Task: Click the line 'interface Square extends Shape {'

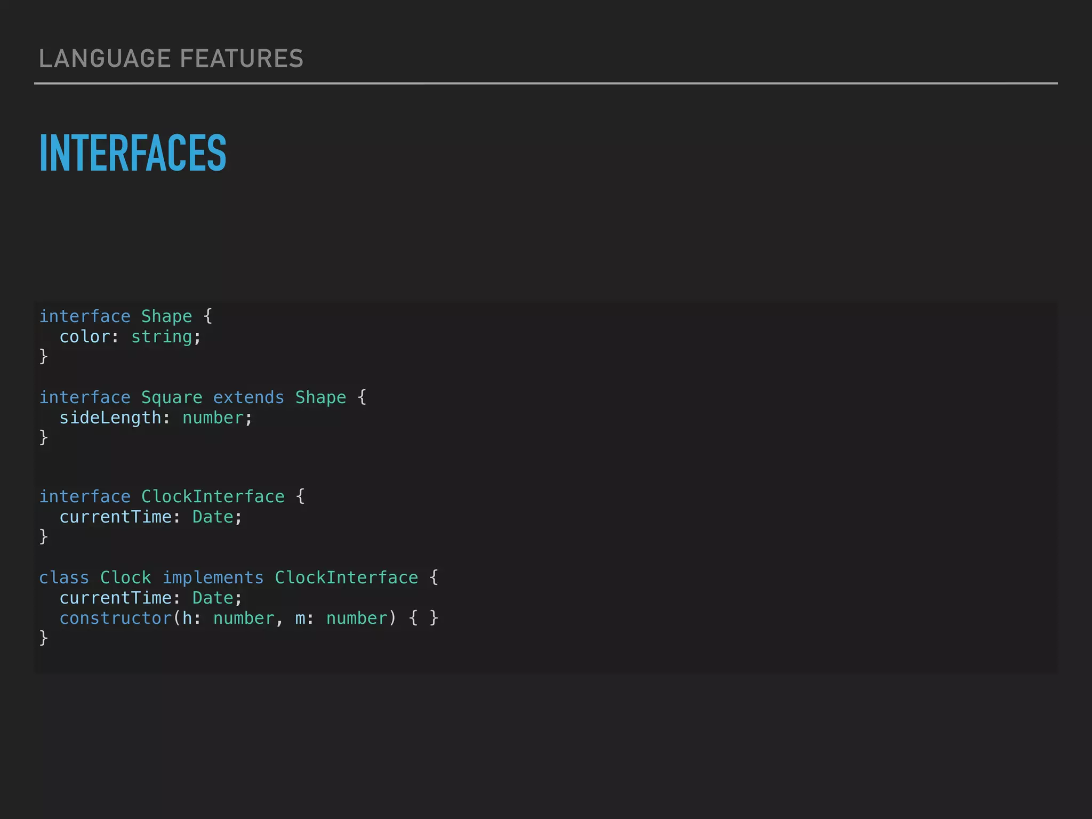Action: [203, 397]
